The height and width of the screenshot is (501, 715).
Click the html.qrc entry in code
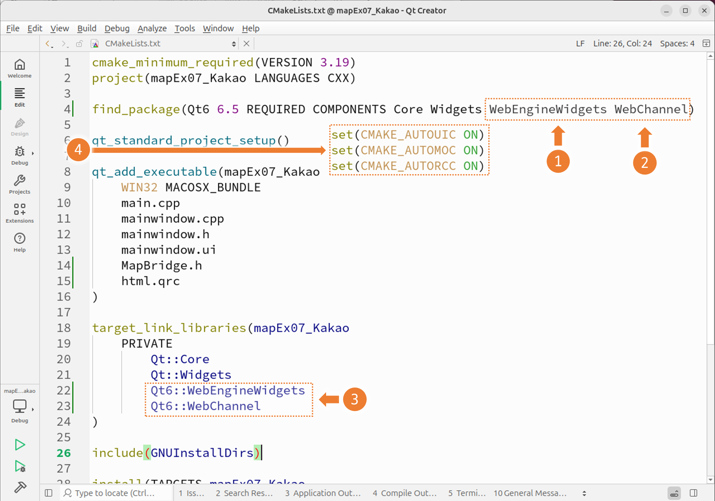click(151, 281)
